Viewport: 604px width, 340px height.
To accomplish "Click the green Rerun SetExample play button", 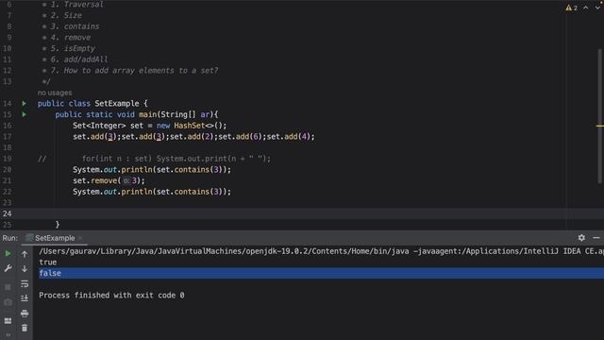I will click(x=8, y=254).
